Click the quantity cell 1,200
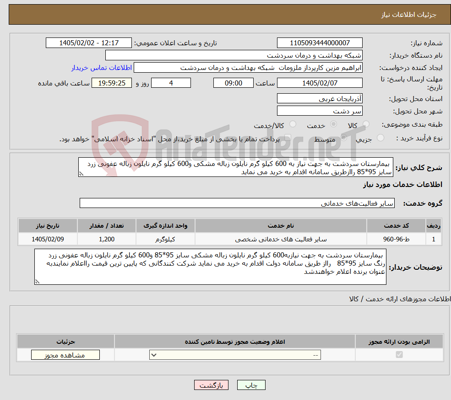Screen dimensions: 451x400 106,239
